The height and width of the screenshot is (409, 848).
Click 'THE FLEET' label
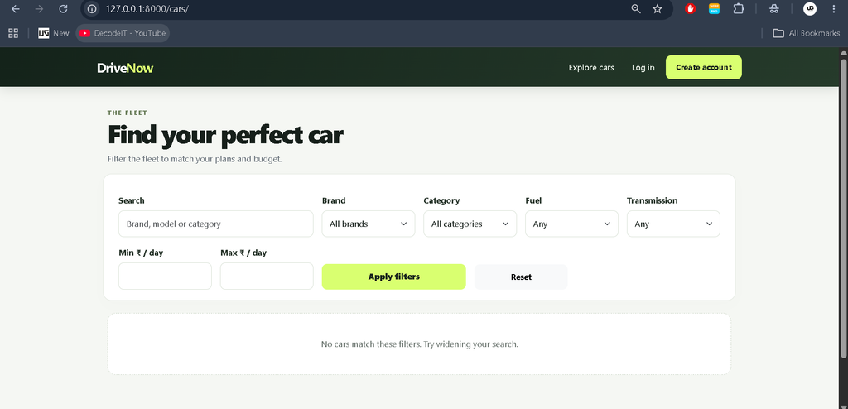128,113
